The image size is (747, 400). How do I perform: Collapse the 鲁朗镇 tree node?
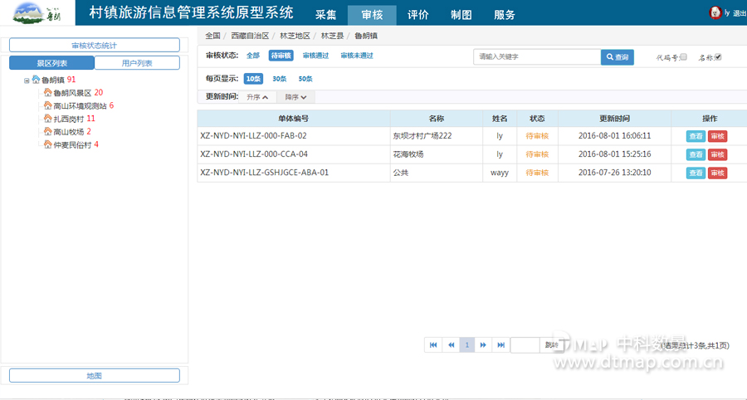coord(27,80)
